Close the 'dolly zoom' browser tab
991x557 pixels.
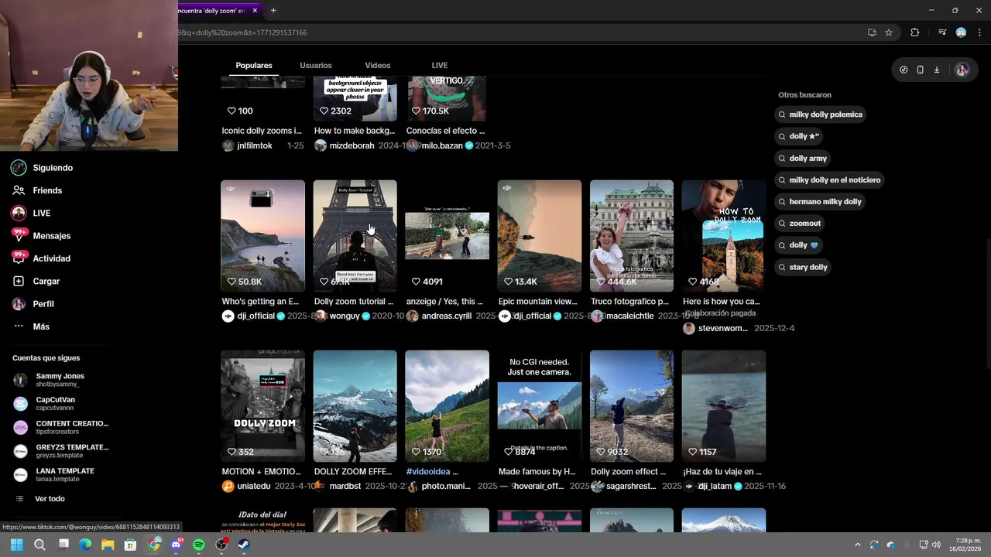(x=255, y=10)
